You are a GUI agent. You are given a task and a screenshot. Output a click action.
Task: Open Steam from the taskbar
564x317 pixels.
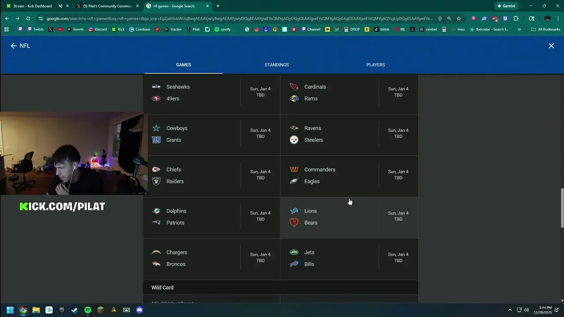(x=75, y=310)
